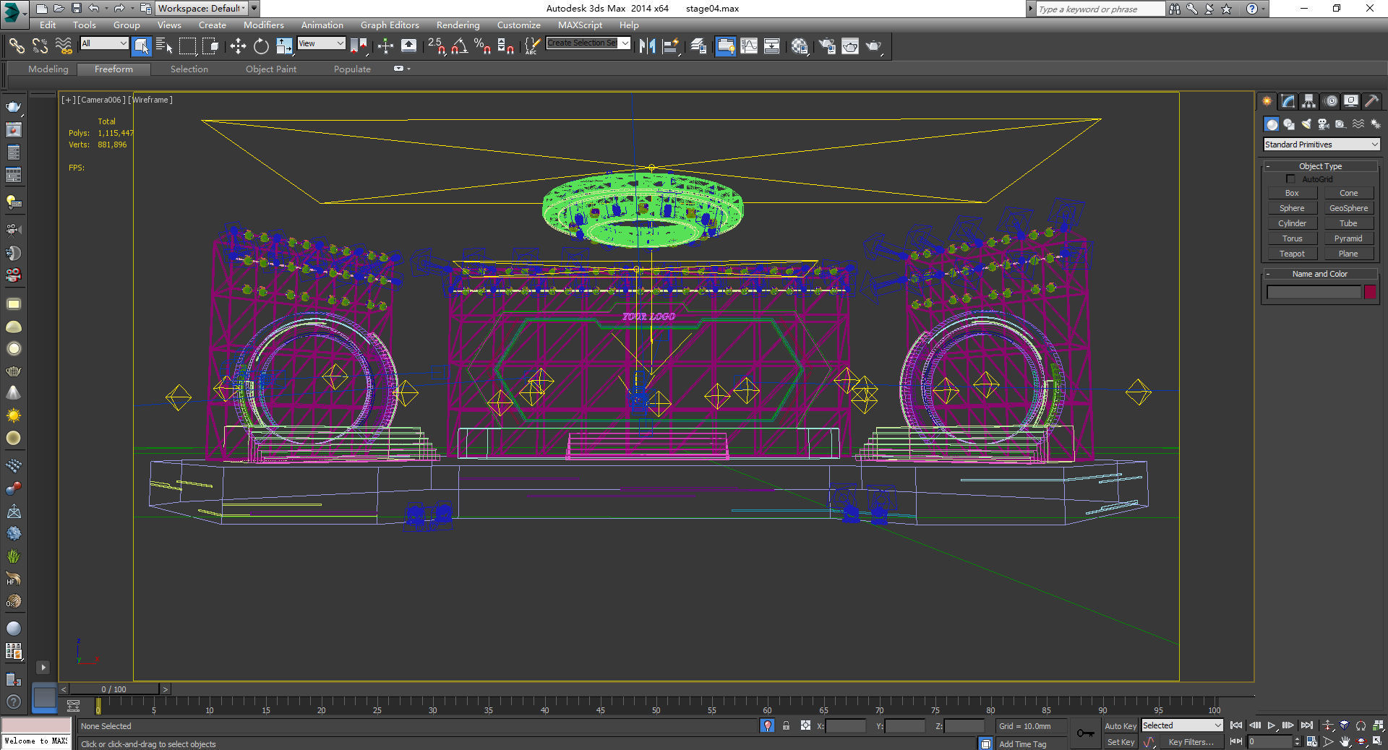
Task: Enable the AutoGrid checkbox
Action: [x=1291, y=179]
